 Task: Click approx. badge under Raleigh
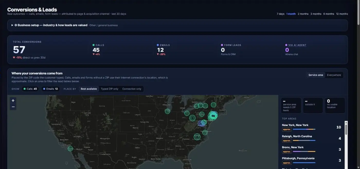point(287,141)
